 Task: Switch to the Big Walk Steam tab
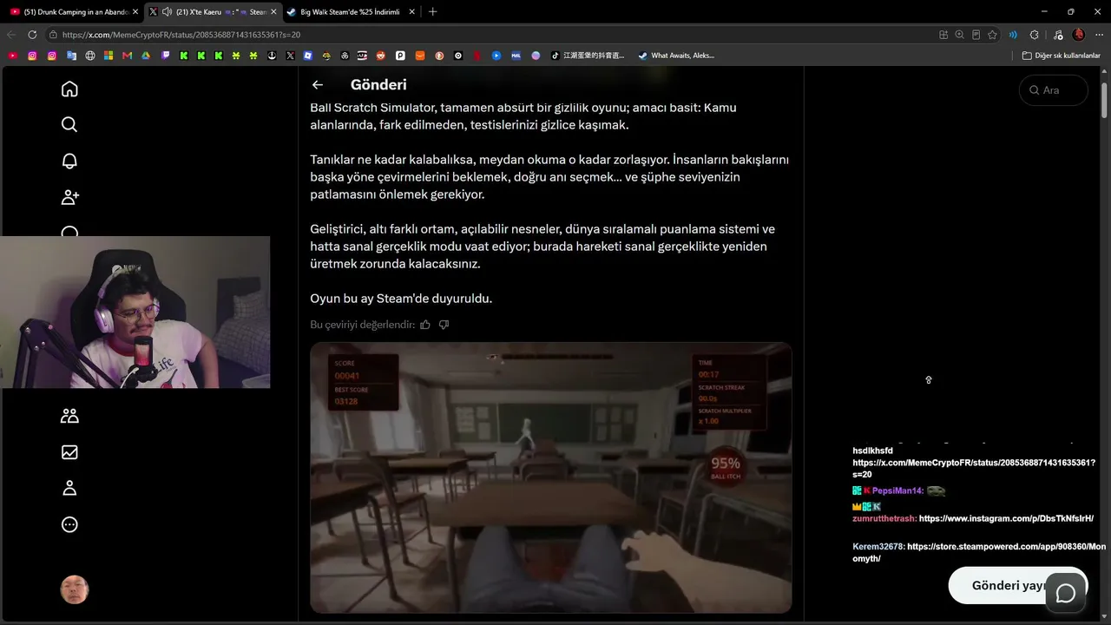click(351, 12)
